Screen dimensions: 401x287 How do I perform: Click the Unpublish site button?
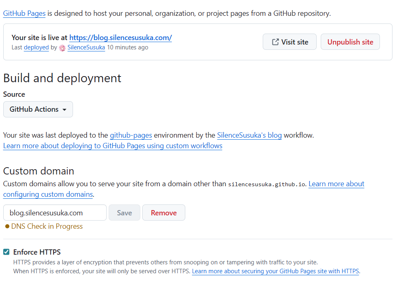click(350, 42)
